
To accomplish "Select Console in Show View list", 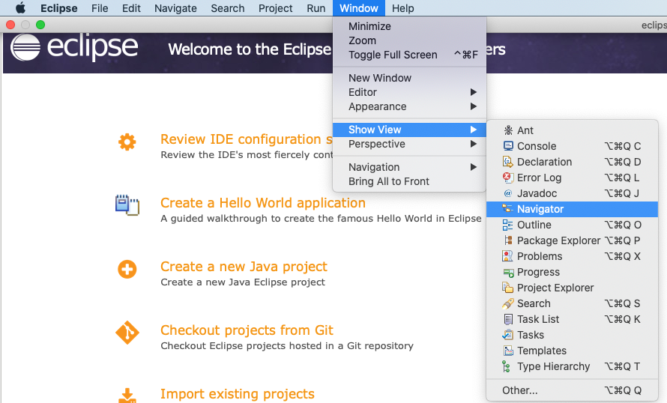I will (x=572, y=146).
